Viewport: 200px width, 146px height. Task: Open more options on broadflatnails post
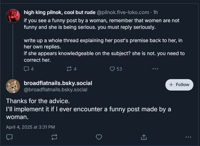click(x=188, y=137)
